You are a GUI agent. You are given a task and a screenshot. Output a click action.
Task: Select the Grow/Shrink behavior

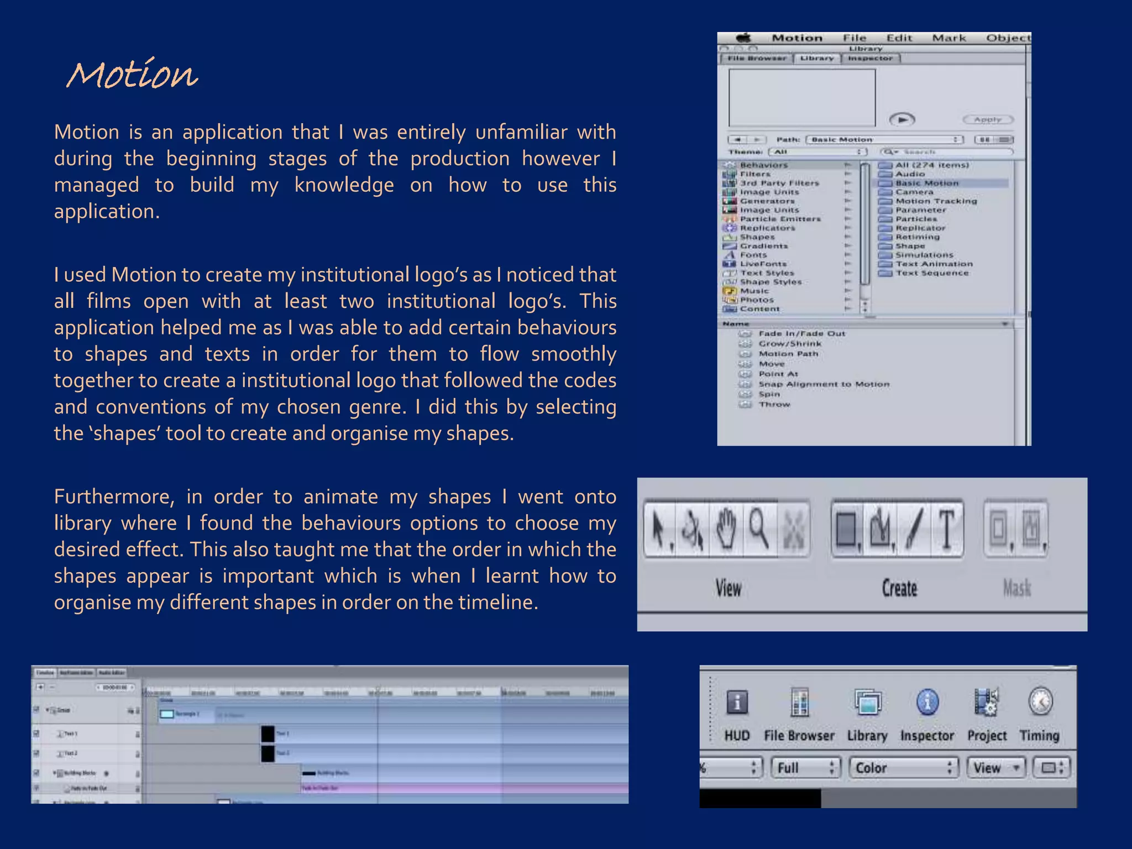[x=780, y=343]
